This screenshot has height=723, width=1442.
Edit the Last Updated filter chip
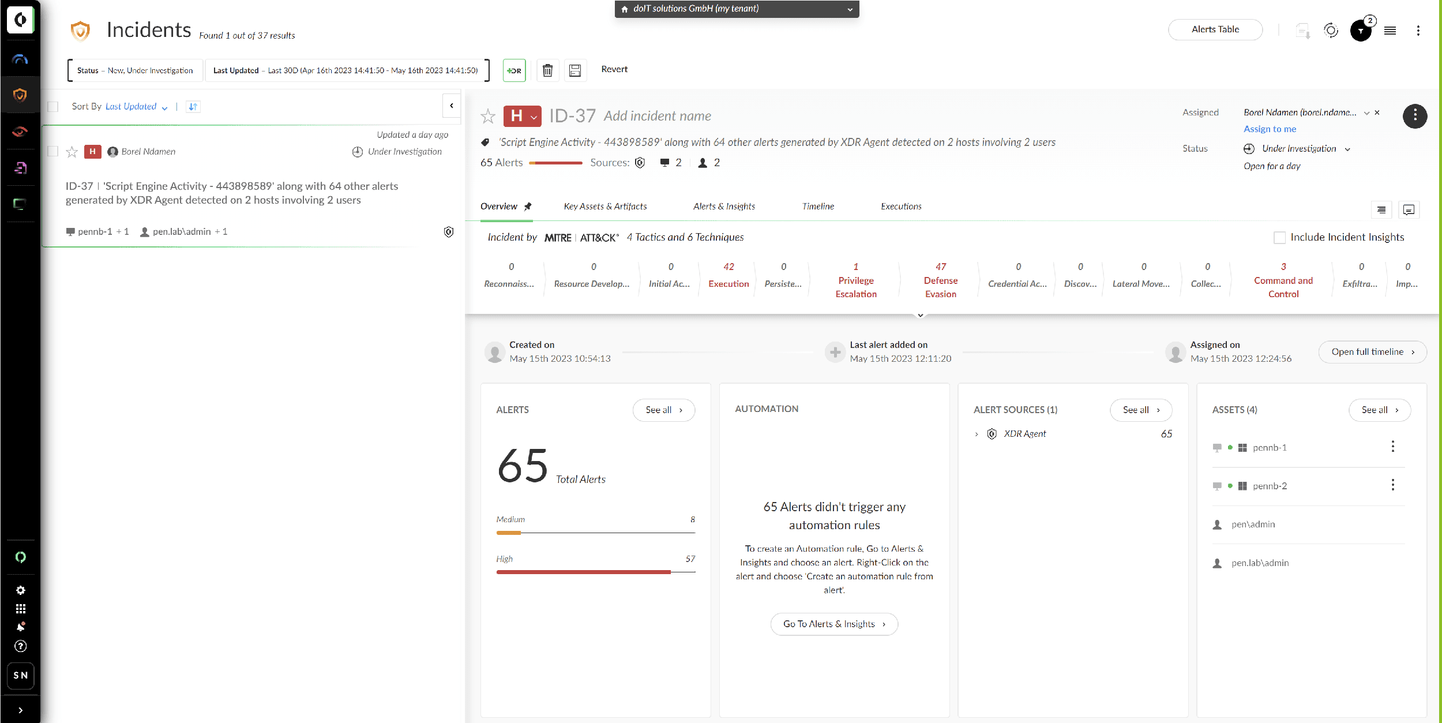(346, 71)
